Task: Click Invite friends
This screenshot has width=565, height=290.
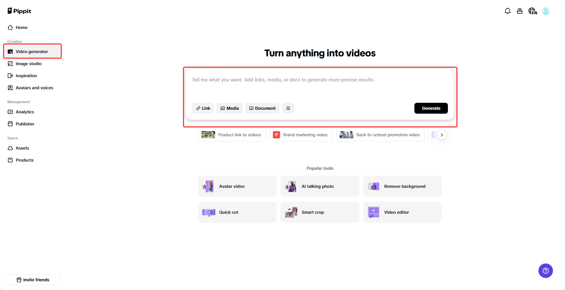Action: coord(32,280)
